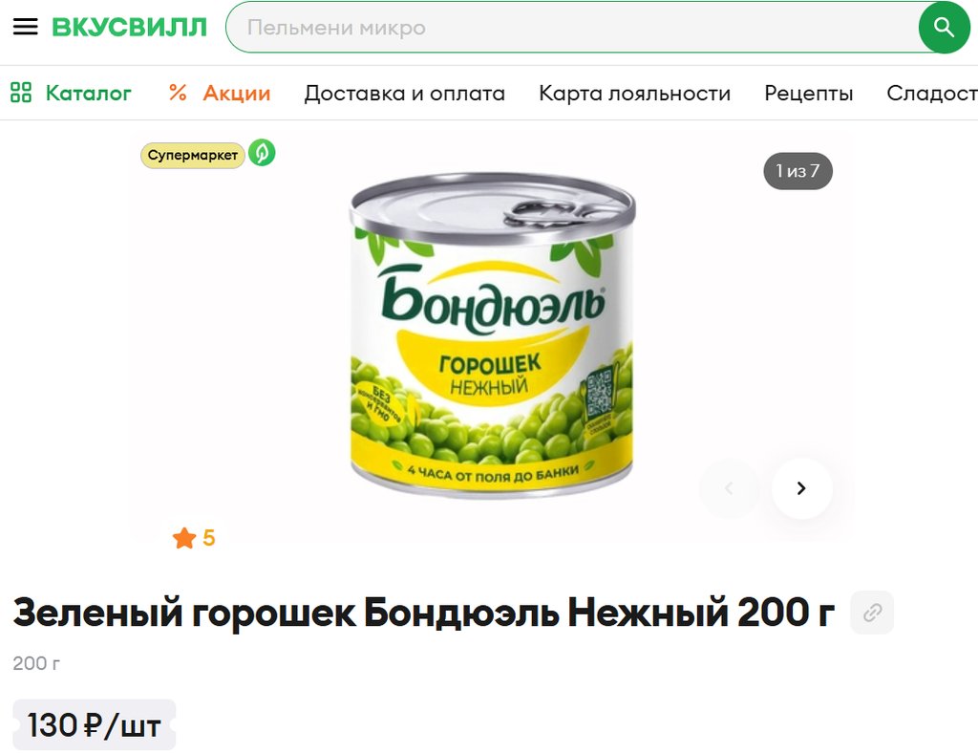978x753 pixels.
Task: Click the Супермаркет label badge
Action: pos(193,156)
